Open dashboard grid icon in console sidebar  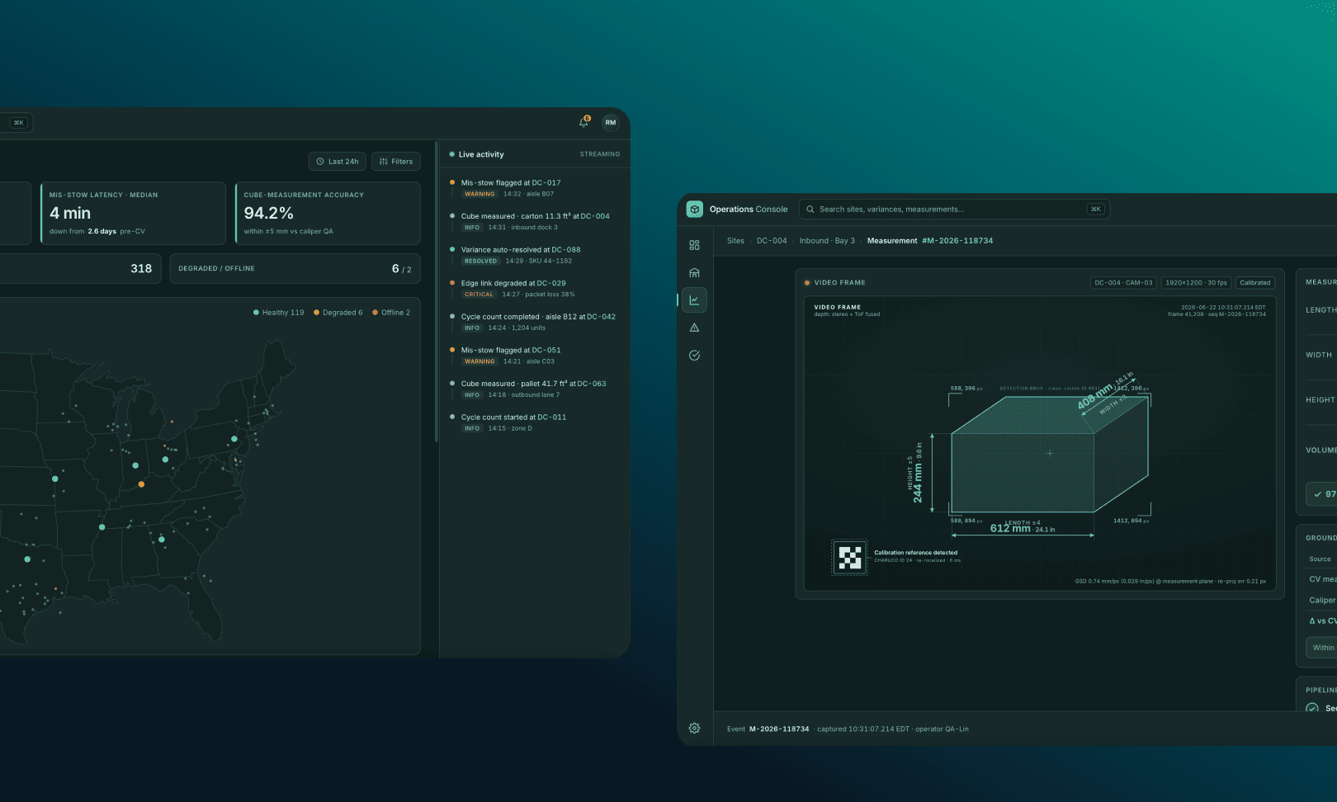[x=694, y=245]
